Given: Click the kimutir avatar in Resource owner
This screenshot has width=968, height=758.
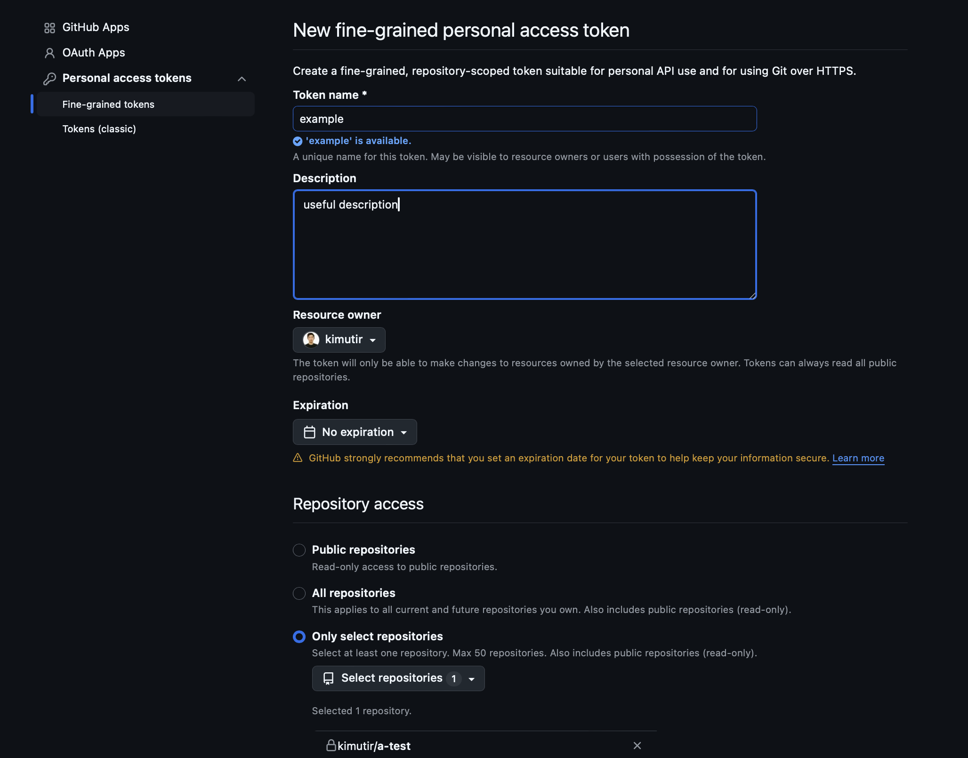Looking at the screenshot, I should (x=311, y=339).
